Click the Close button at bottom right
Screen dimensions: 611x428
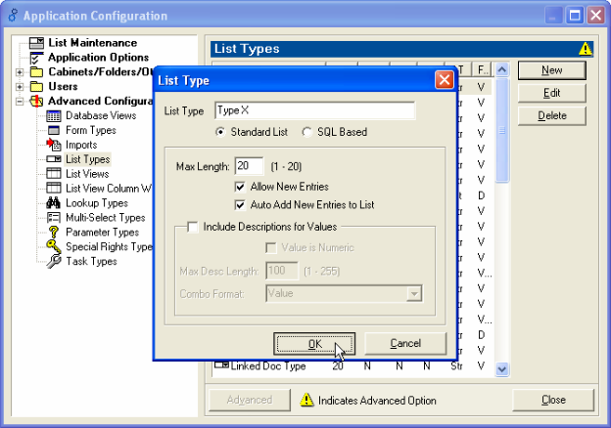pos(553,400)
